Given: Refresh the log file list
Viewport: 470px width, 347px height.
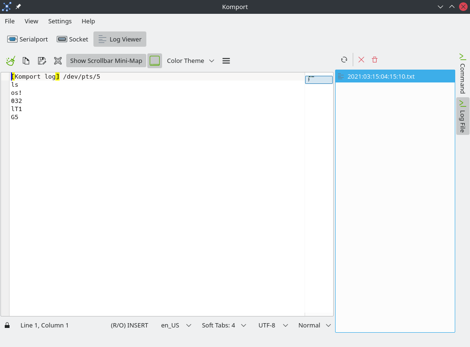Looking at the screenshot, I should point(344,60).
